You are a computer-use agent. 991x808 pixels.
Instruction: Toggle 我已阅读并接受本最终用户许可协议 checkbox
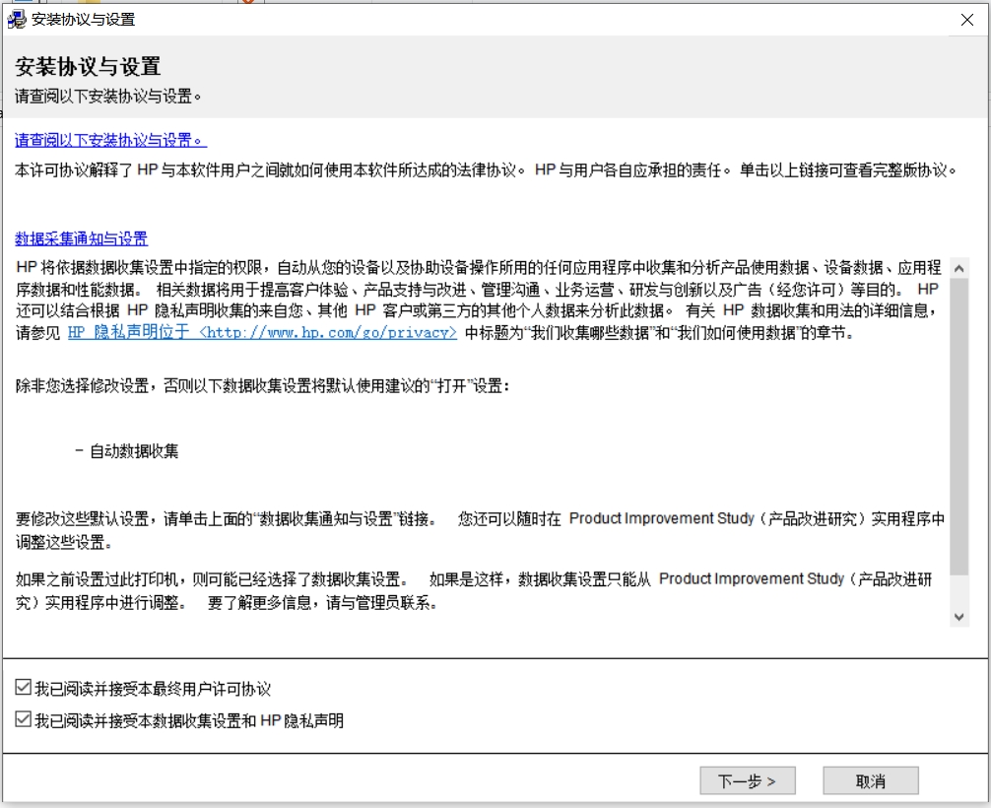24,687
